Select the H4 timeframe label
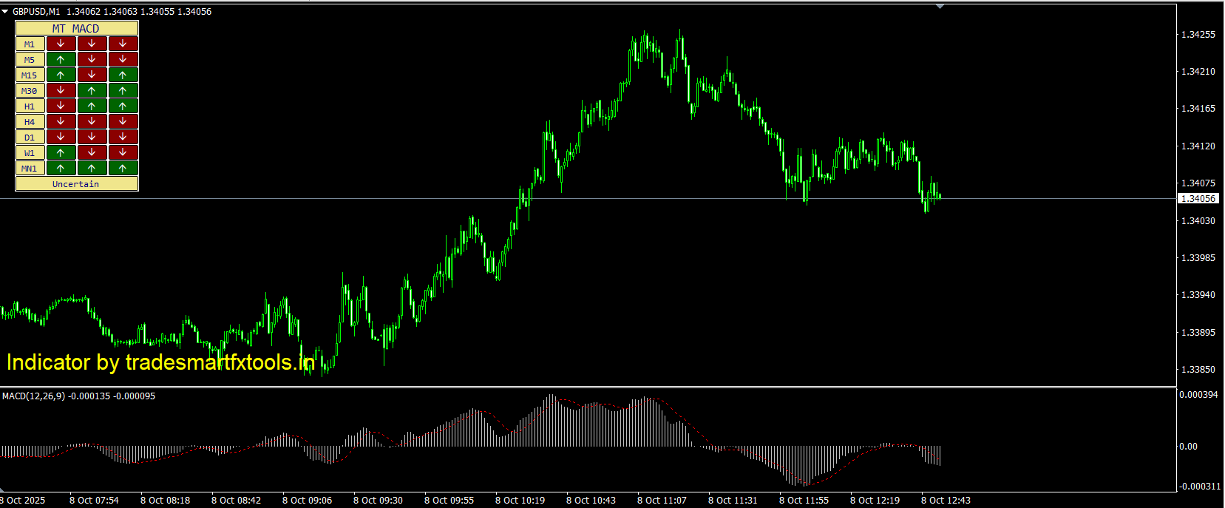The height and width of the screenshot is (508, 1225). [x=30, y=122]
